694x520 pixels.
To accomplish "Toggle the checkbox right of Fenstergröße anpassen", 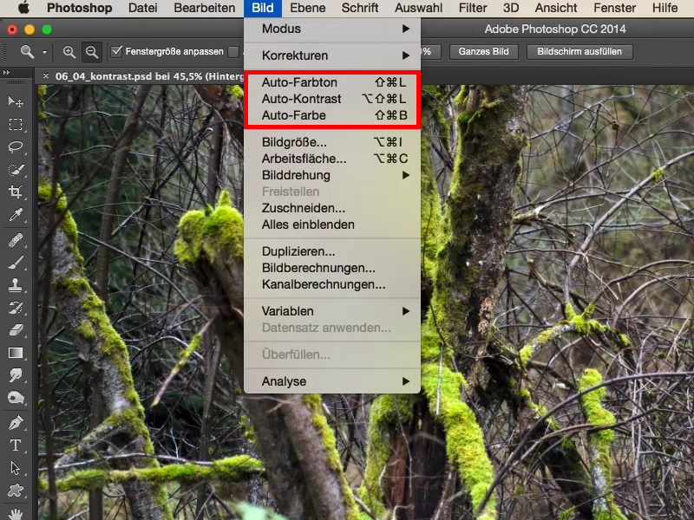I will pyautogui.click(x=233, y=52).
